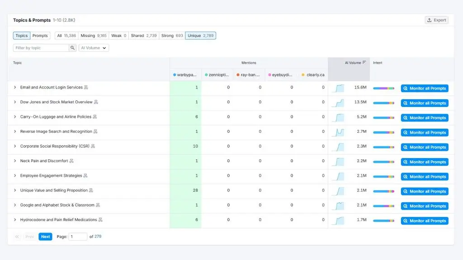This screenshot has width=463, height=260.
Task: Open the trend chart for Reverse Image Search and Recognition
Action: click(338, 132)
